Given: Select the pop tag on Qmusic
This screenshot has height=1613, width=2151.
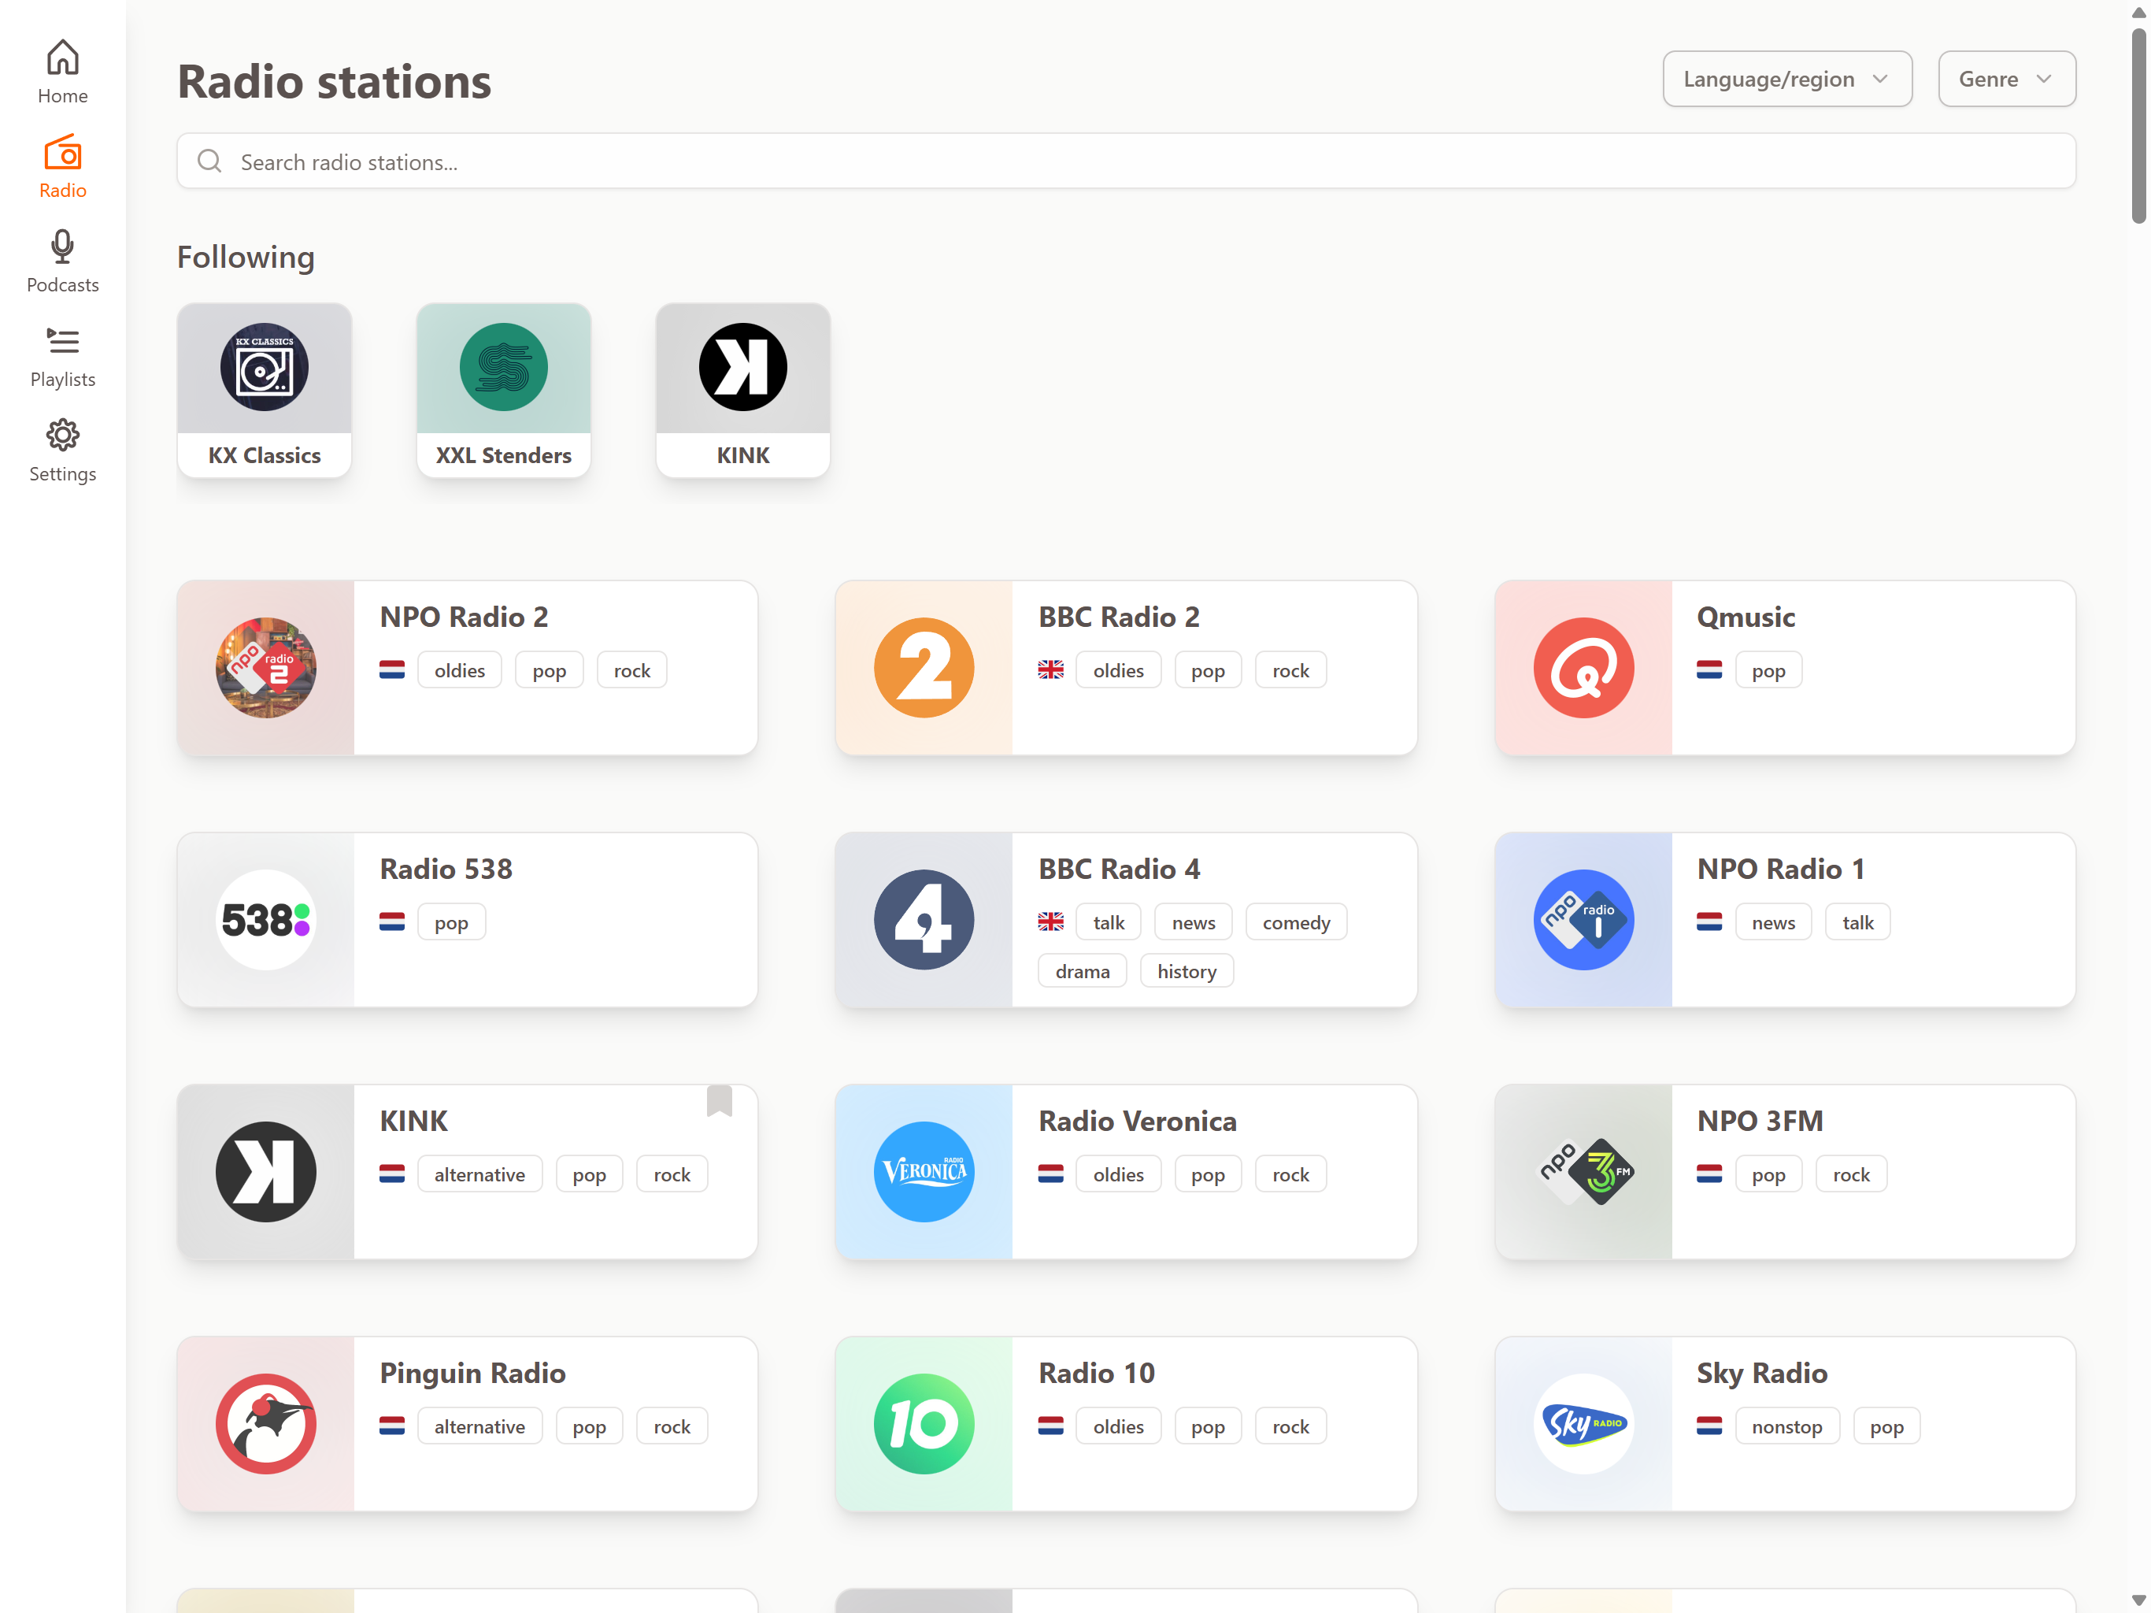Looking at the screenshot, I should click(1768, 670).
